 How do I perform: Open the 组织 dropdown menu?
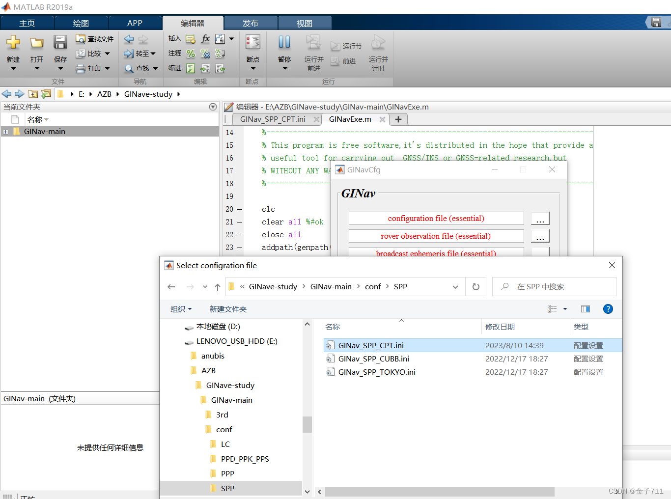pyautogui.click(x=181, y=309)
